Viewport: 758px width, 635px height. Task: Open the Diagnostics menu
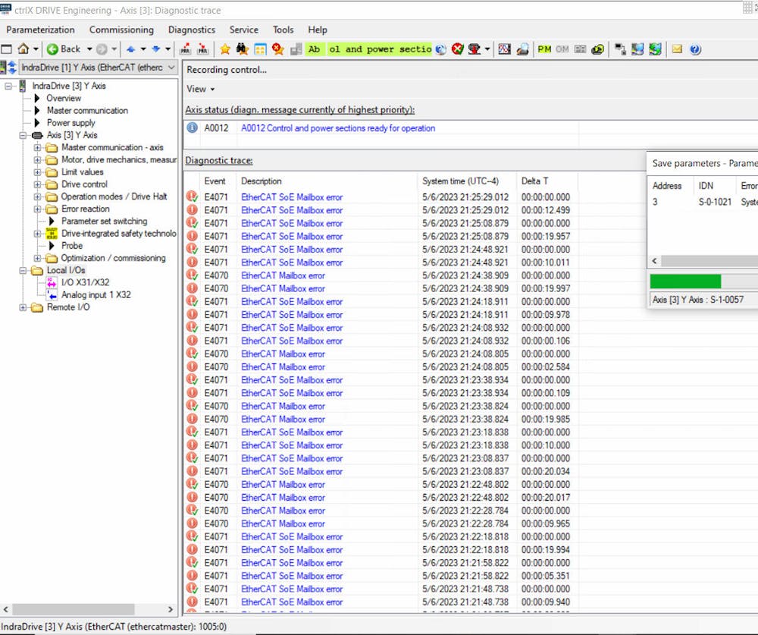pos(191,30)
